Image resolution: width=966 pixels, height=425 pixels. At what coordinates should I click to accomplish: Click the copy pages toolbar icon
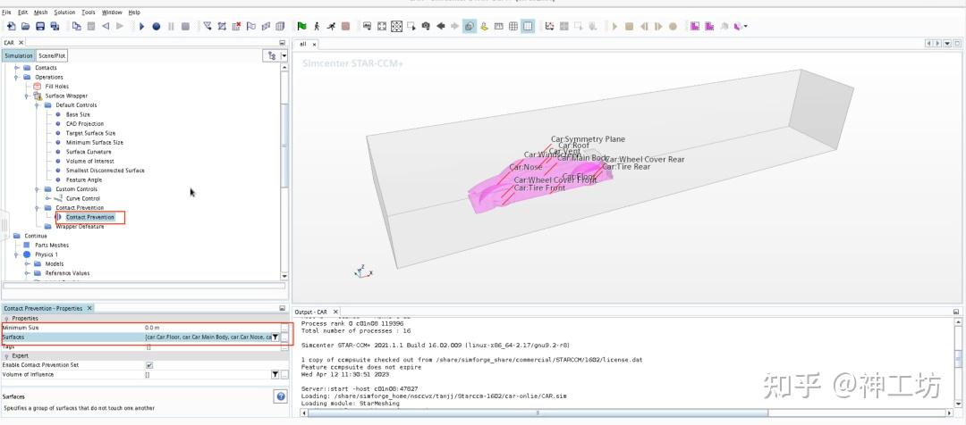pos(76,26)
